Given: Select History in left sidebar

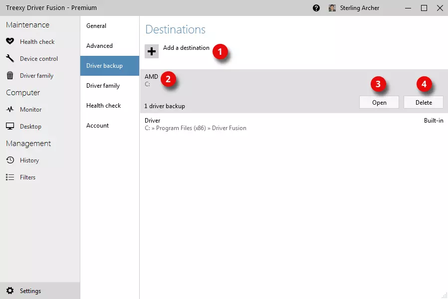Looking at the screenshot, I should 40,160.
